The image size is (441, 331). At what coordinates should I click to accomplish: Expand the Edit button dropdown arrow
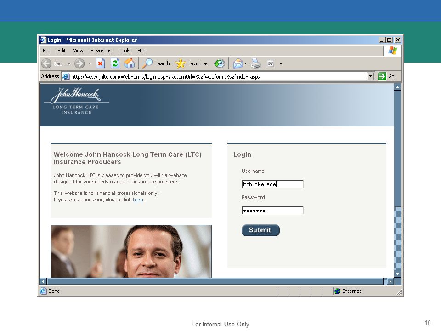coord(281,63)
